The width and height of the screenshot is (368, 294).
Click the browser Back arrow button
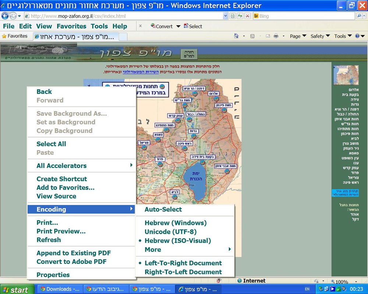click(x=5, y=16)
